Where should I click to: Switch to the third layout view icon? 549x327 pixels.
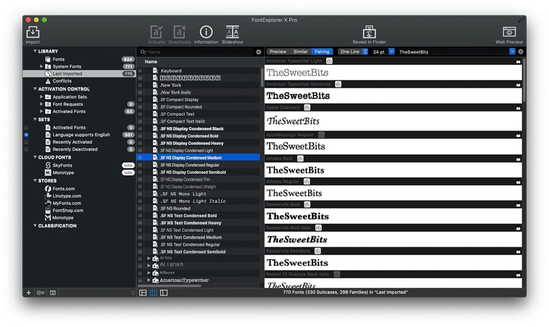pos(164,293)
